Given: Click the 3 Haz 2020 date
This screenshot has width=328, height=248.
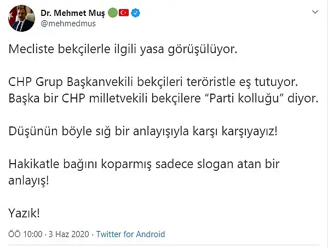Looking at the screenshot, I should [x=69, y=234].
